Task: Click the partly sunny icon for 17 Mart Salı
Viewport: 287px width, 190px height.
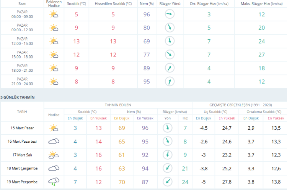Action: (x=54, y=155)
